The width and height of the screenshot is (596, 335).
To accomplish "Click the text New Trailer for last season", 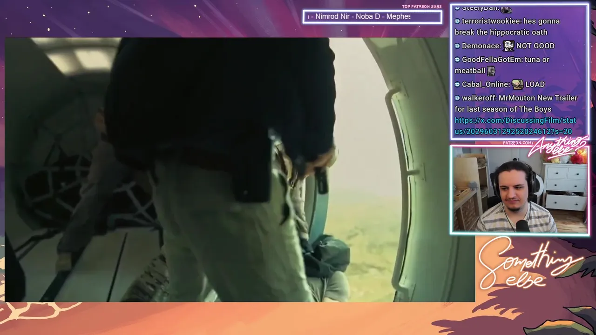I will 516,103.
